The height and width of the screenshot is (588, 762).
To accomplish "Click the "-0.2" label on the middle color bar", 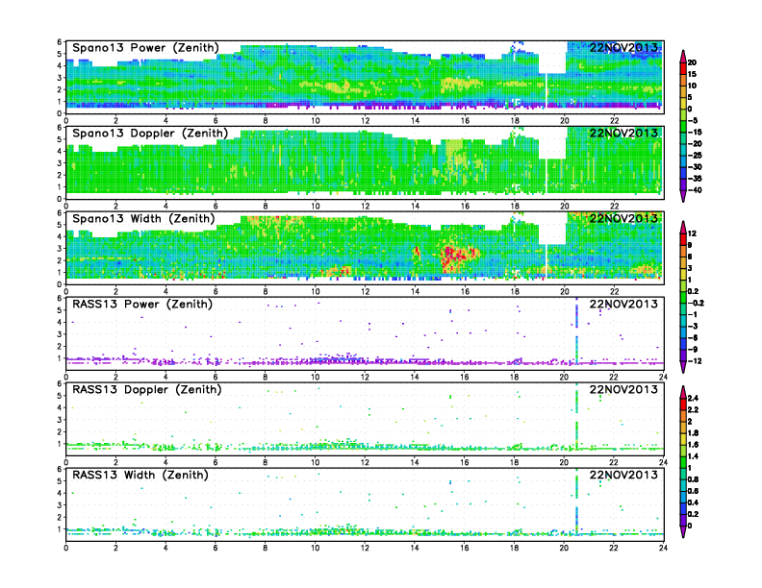I will click(x=696, y=304).
